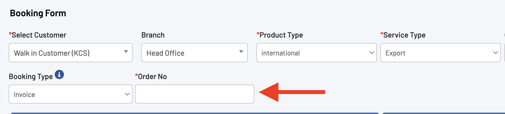Click the Branch field label
Image resolution: width=505 pixels, height=114 pixels.
point(153,35)
